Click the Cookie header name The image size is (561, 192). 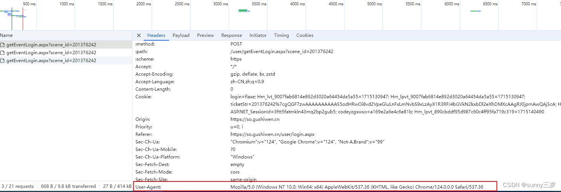coord(143,97)
